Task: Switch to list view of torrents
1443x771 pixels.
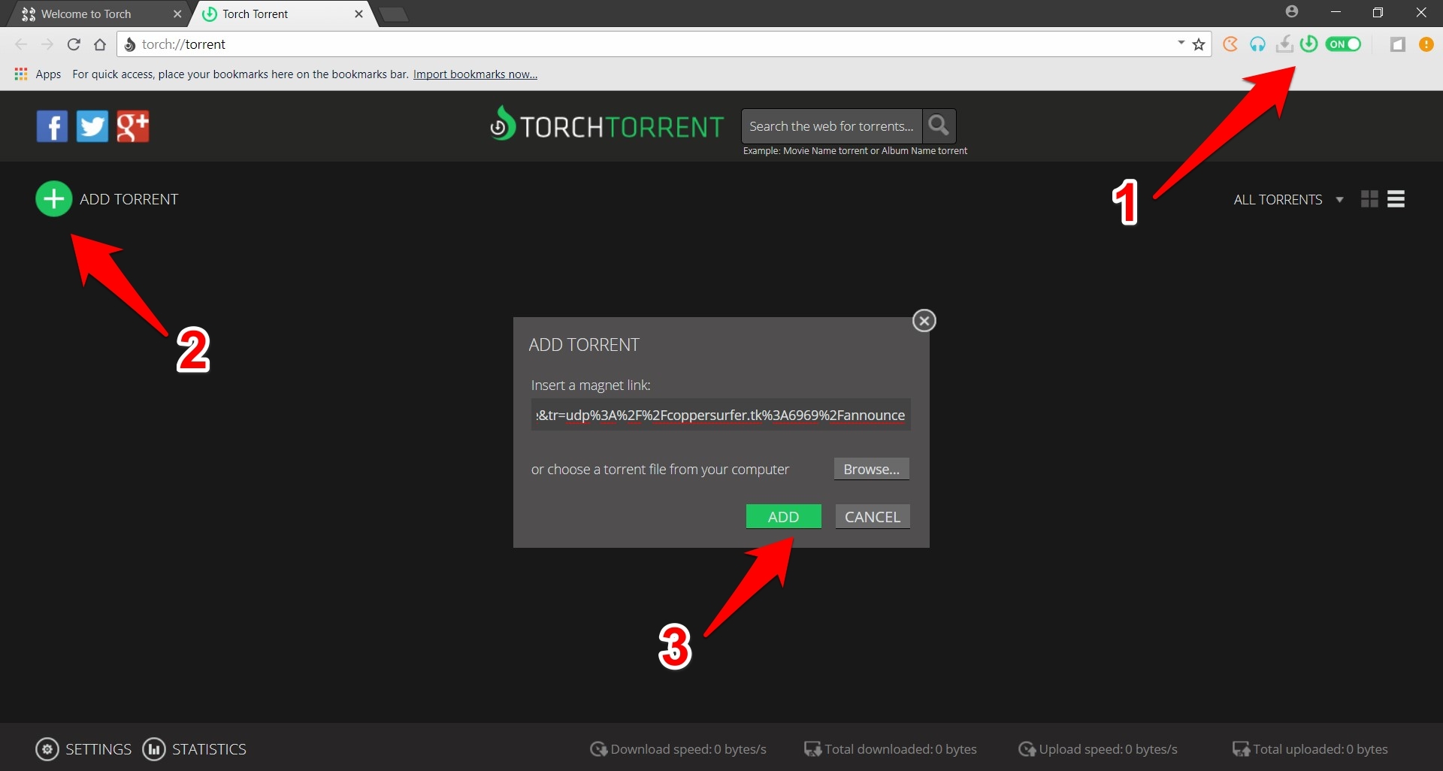Action: [1396, 199]
